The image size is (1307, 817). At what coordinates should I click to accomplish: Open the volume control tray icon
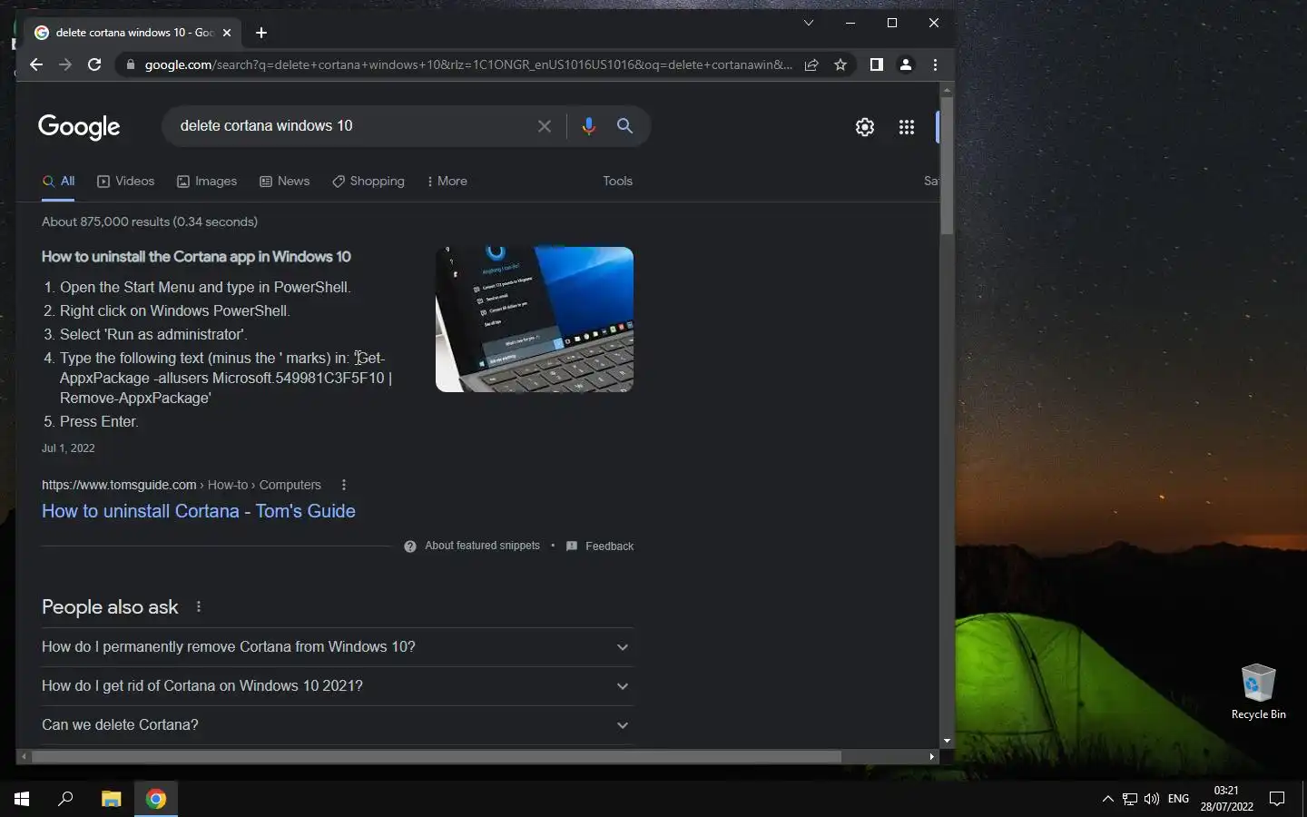pos(1152,799)
